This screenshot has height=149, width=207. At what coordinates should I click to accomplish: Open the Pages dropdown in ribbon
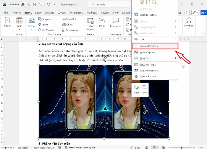pyautogui.click(x=7, y=23)
